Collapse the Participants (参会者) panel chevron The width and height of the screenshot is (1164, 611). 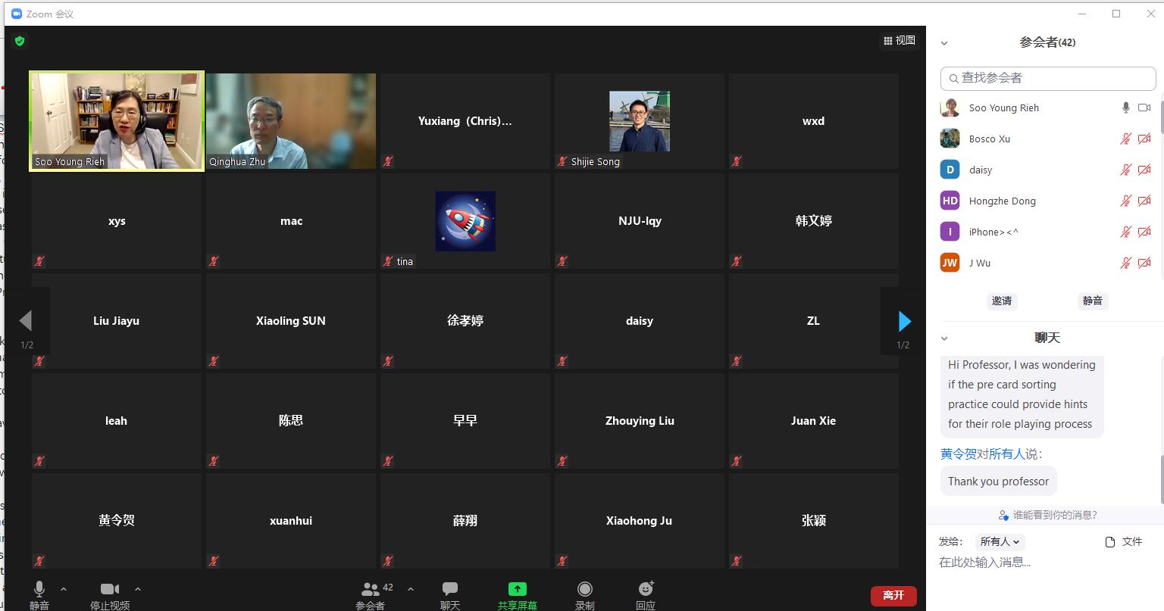[x=944, y=43]
